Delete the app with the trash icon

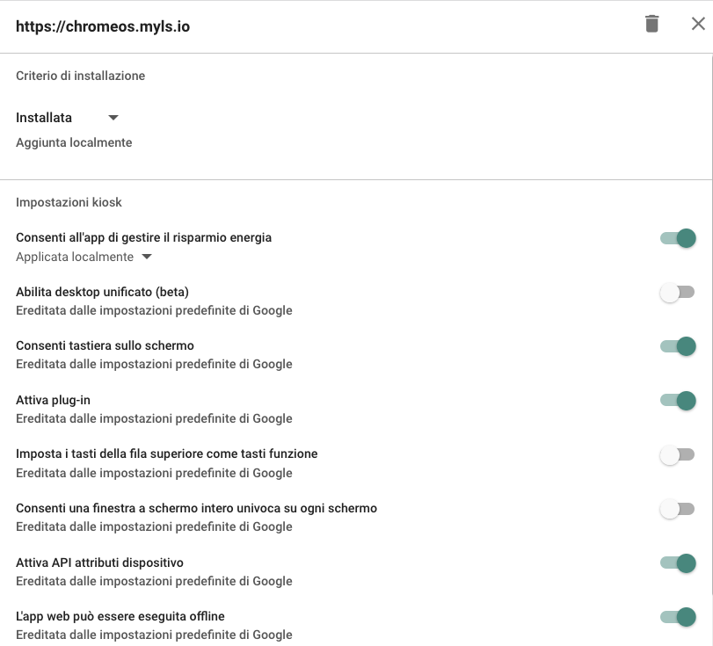point(651,24)
